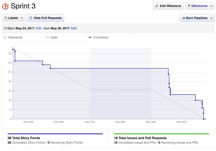Viewport: 216px width, 151px height.
Task: Click the purple story points progress bar
Action: point(55,134)
